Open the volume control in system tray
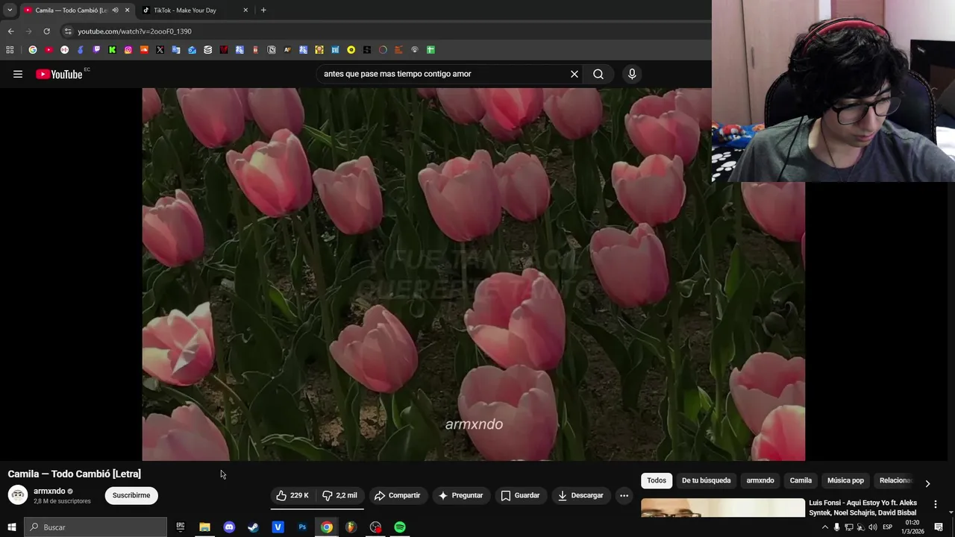The width and height of the screenshot is (955, 537). [x=872, y=527]
